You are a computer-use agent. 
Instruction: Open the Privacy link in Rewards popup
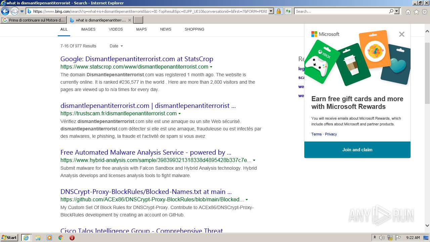coord(331,134)
